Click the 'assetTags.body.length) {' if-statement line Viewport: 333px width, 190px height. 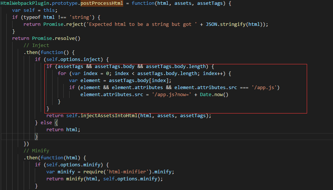tap(130, 67)
